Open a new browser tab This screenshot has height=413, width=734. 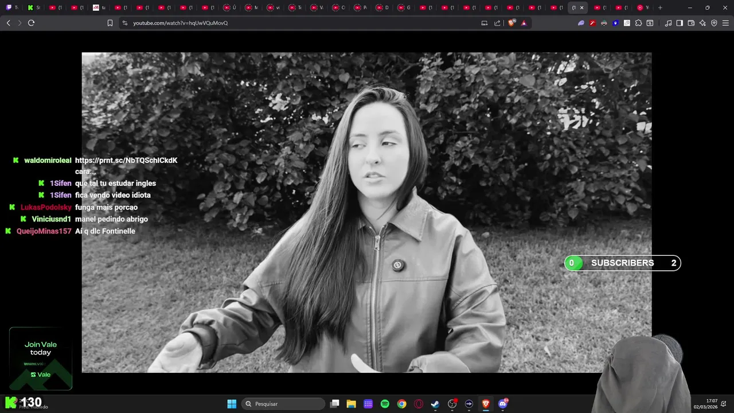click(660, 7)
